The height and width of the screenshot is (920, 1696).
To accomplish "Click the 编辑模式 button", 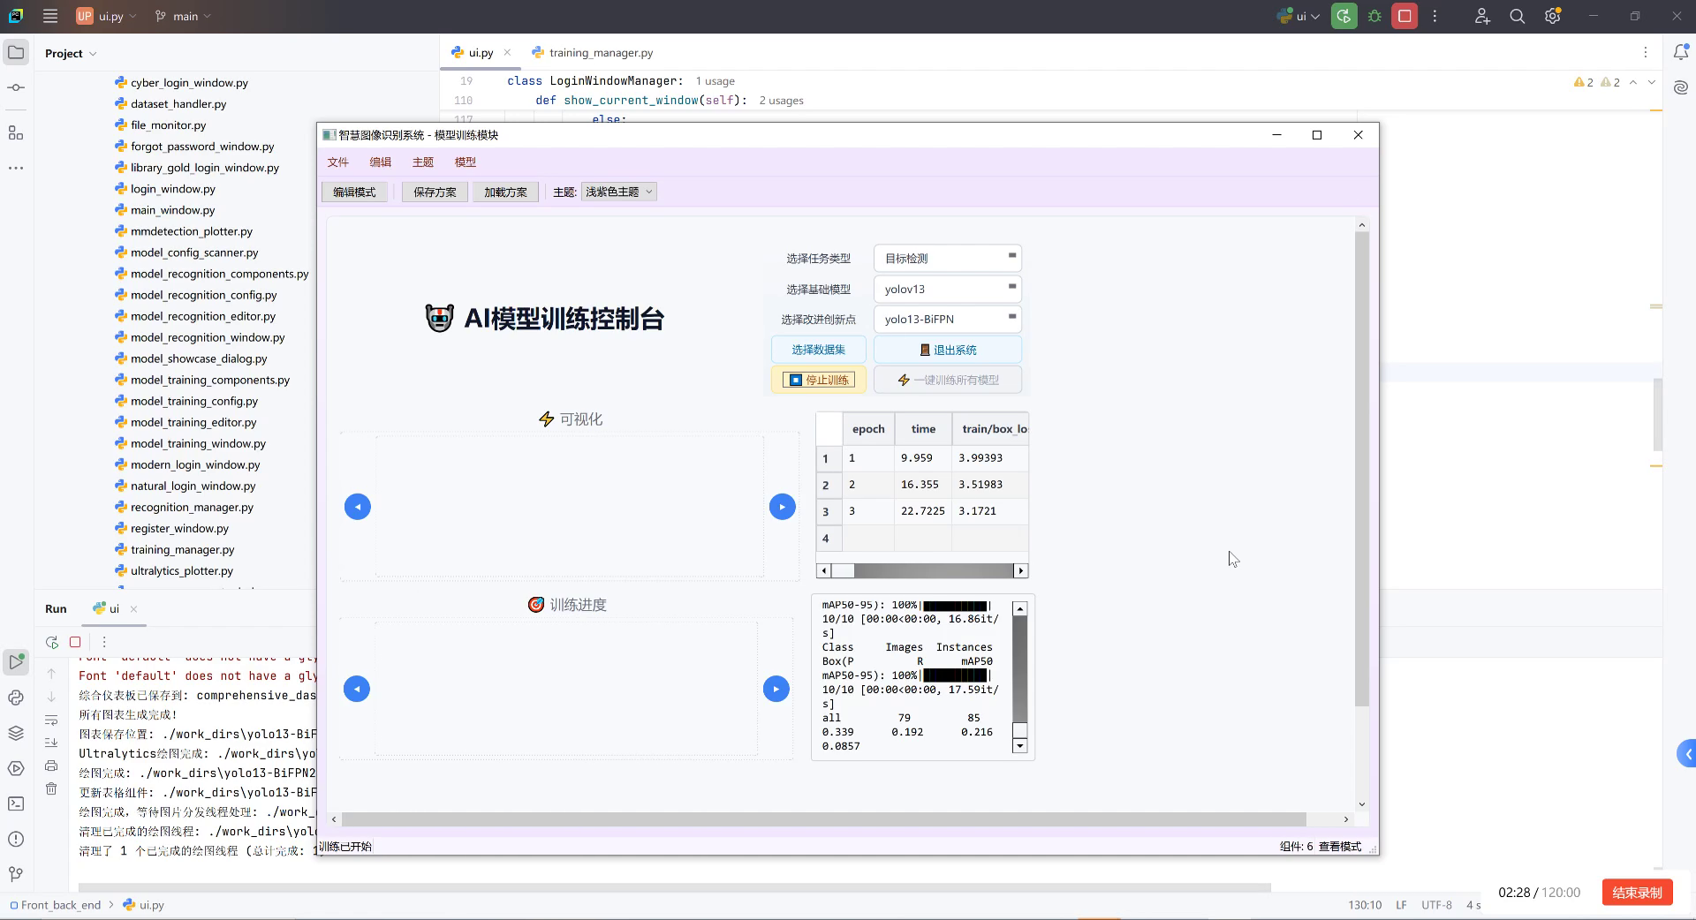I will 354,192.
